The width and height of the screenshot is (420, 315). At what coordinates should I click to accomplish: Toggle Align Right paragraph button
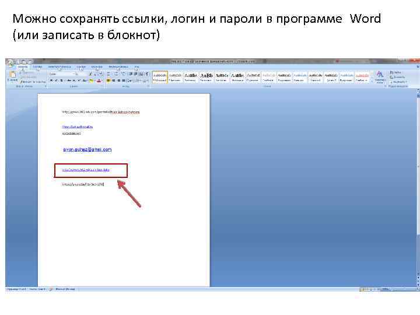pos(118,80)
